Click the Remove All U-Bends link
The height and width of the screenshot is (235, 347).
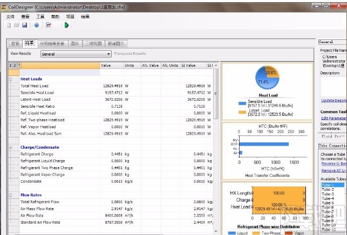click(x=334, y=170)
